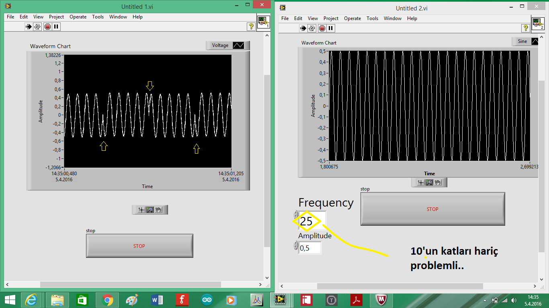Select the zoom tool under Untitled 1 chart

pos(150,209)
